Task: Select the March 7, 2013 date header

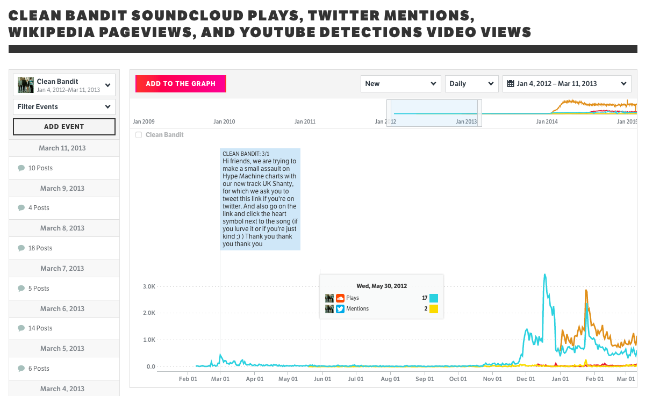Action: point(62,269)
